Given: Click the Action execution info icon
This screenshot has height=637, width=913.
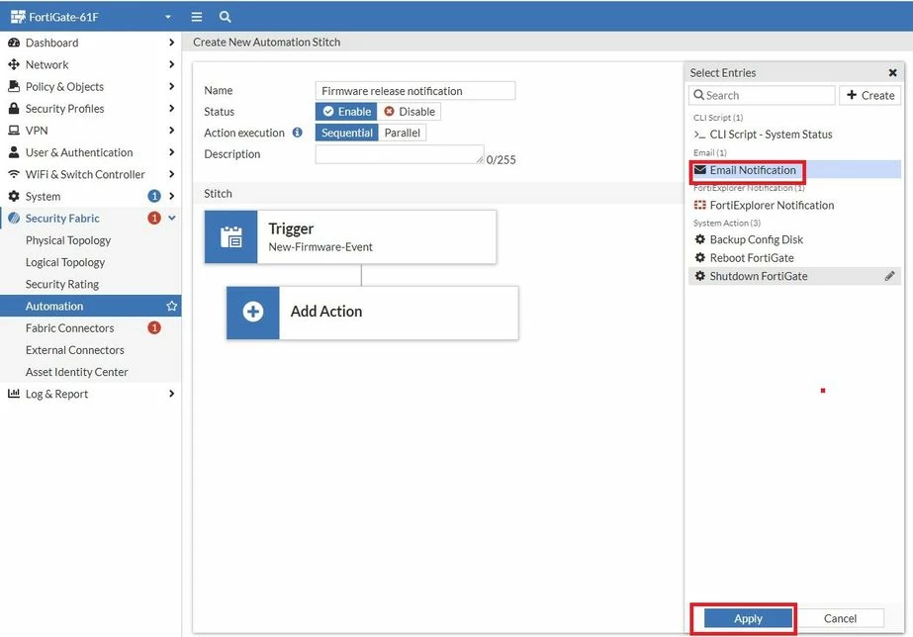Looking at the screenshot, I should tap(297, 133).
